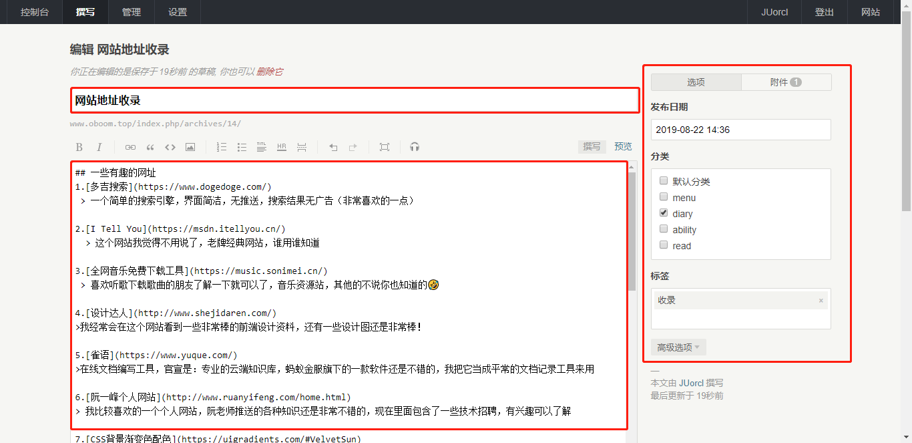Click 登出 to log out
The width and height of the screenshot is (912, 443).
tap(825, 12)
